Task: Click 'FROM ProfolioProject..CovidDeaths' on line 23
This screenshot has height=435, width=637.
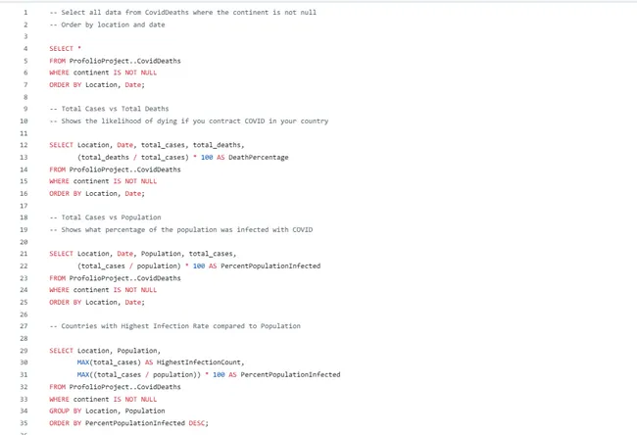Action: [115, 278]
